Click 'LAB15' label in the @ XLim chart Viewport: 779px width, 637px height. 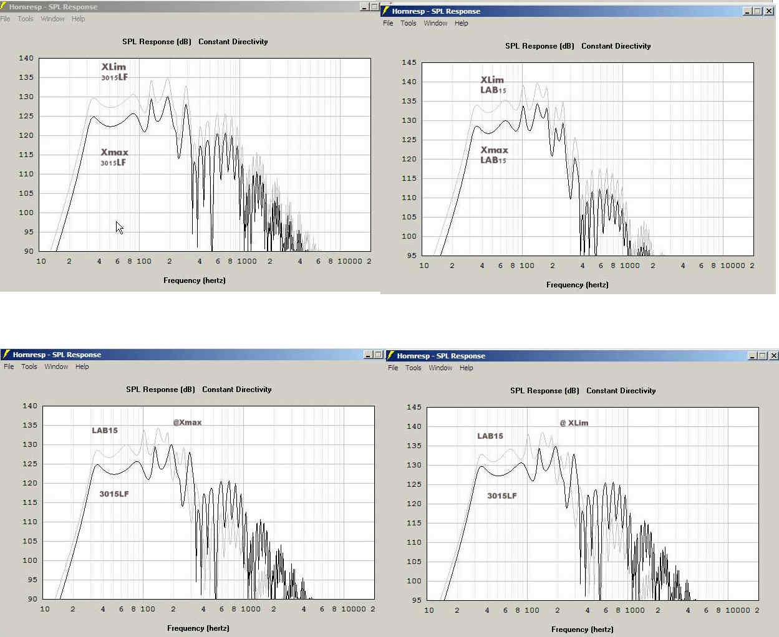tap(490, 436)
